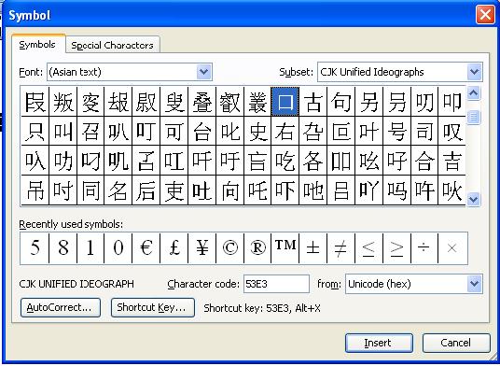Switch to the Special Characters tab

point(112,45)
